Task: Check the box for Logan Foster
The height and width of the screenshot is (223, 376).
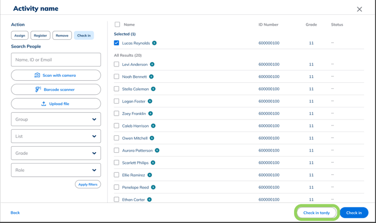Action: 116,101
